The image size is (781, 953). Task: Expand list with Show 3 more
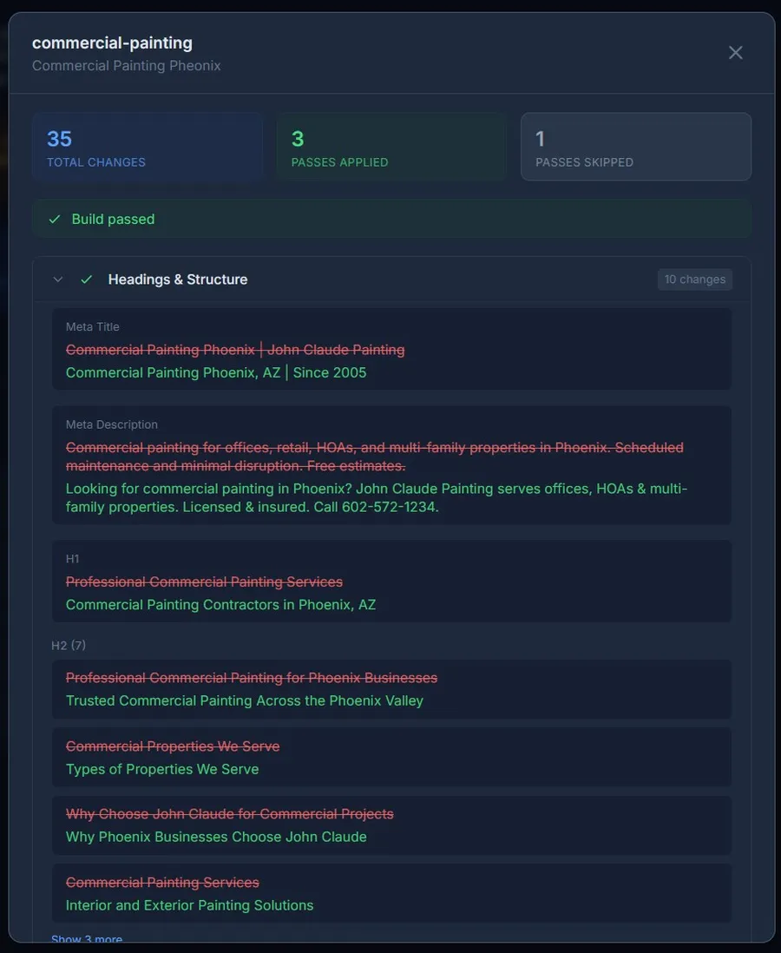click(x=87, y=939)
